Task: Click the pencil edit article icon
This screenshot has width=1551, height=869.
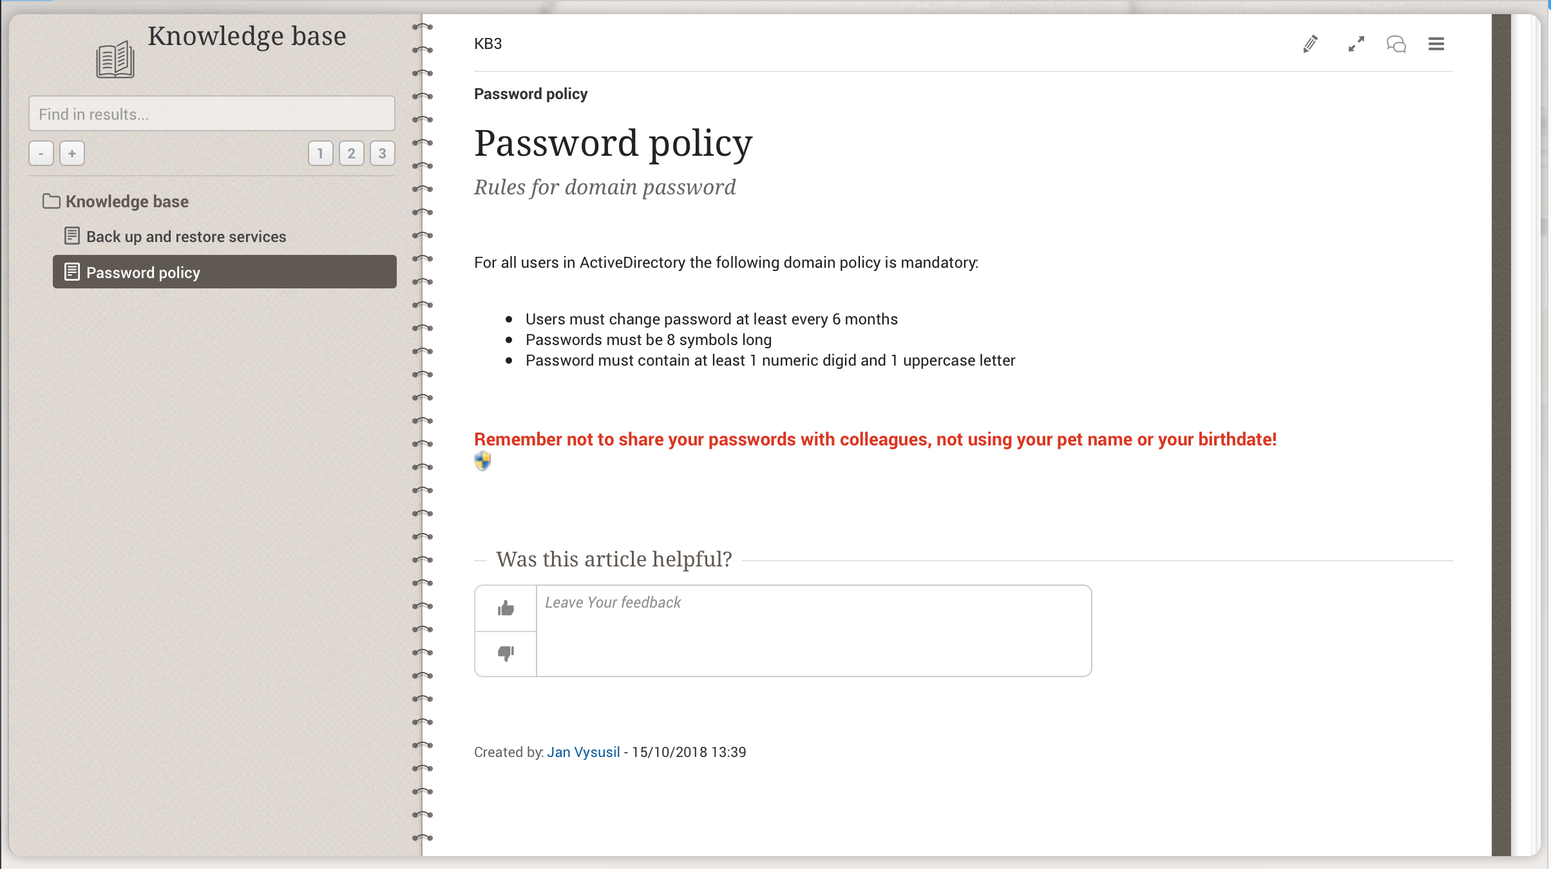Action: click(x=1310, y=44)
